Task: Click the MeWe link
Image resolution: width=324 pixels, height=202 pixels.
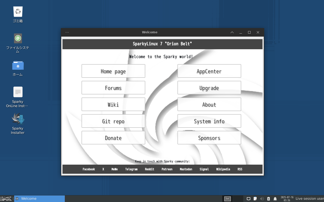Action: [x=115, y=169]
